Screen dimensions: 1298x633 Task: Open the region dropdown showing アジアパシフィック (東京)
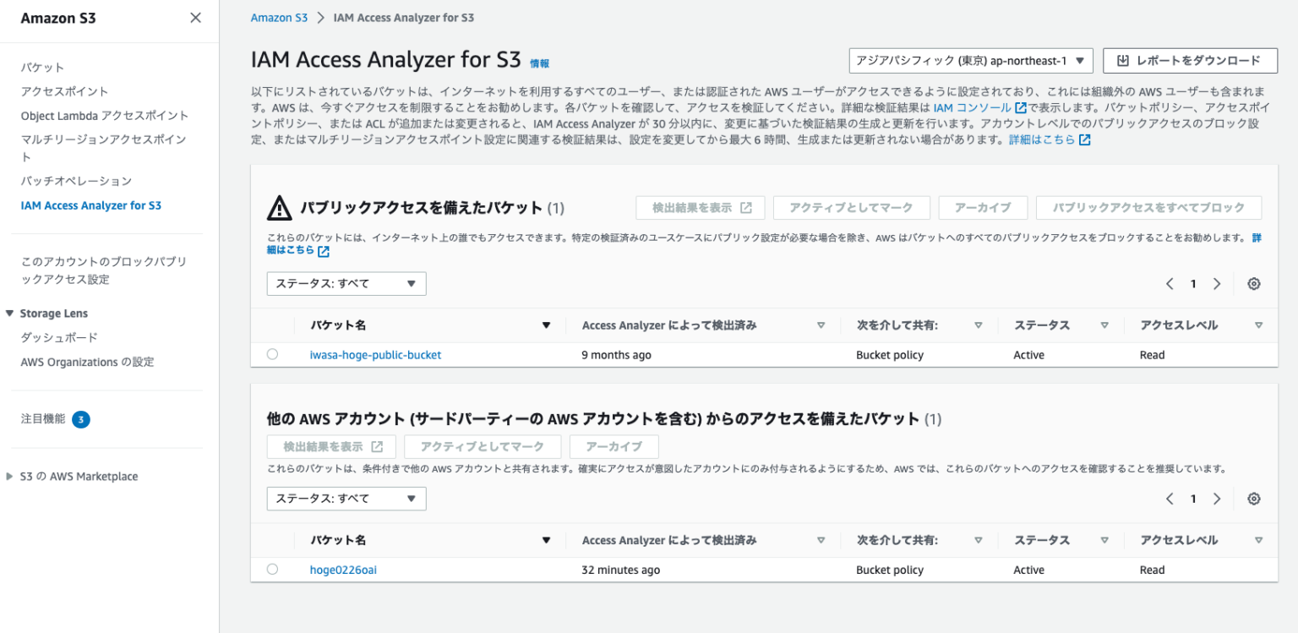tap(970, 60)
